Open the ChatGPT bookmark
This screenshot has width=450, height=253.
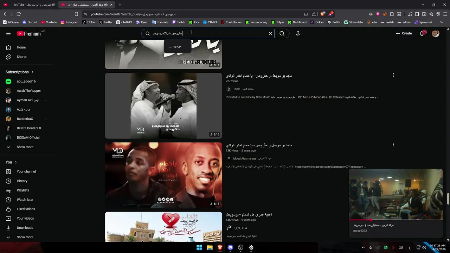124,22
